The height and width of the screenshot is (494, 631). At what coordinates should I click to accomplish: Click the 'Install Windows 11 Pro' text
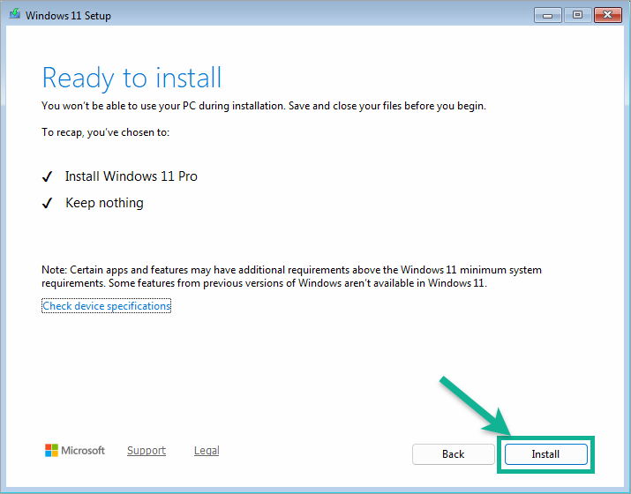(x=131, y=176)
